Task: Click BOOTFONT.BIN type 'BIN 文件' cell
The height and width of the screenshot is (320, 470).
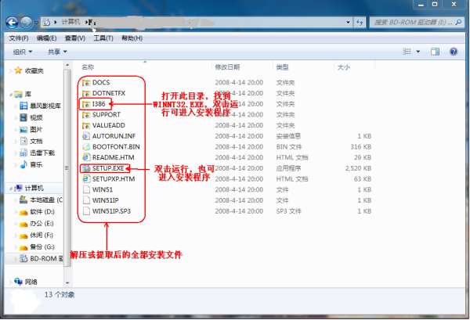Action: pos(288,146)
